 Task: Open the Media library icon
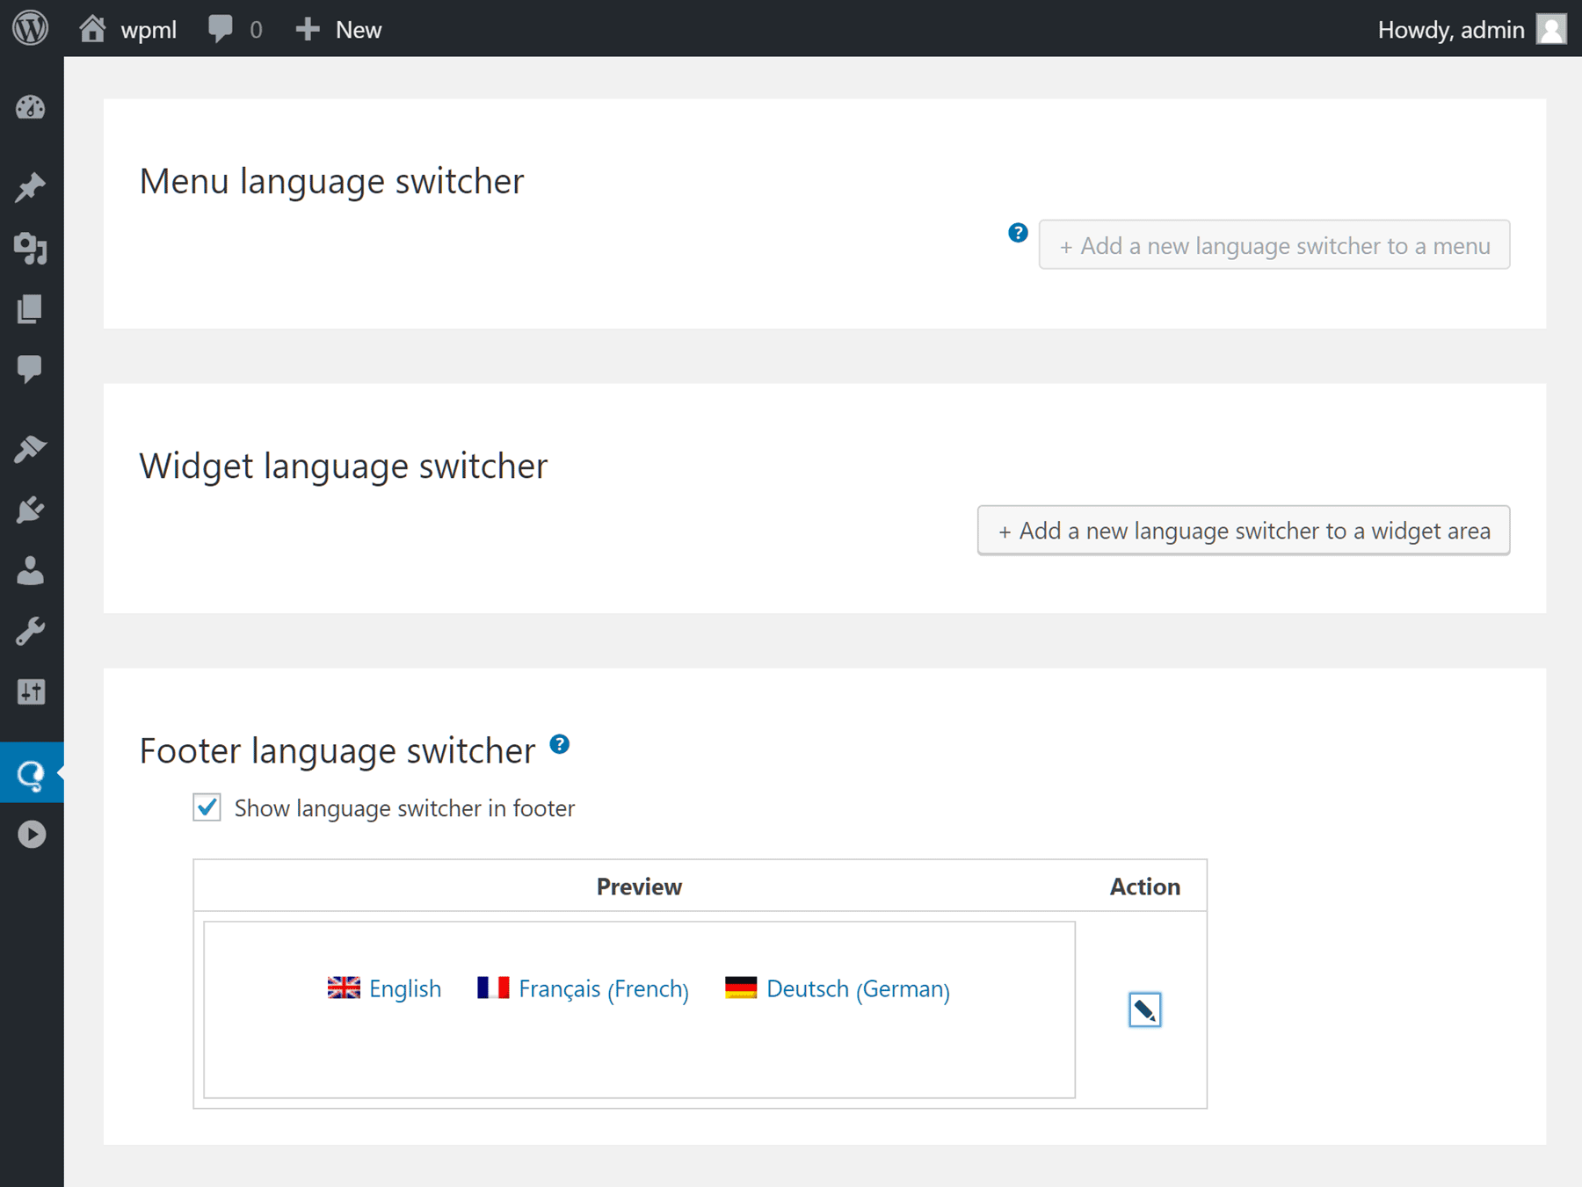pos(31,248)
